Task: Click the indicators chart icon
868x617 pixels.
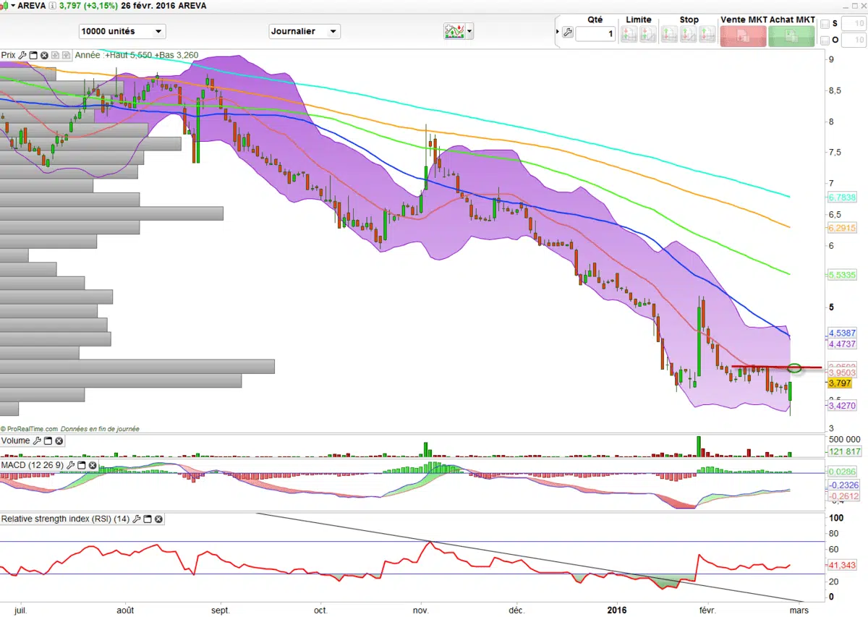Action: (454, 31)
